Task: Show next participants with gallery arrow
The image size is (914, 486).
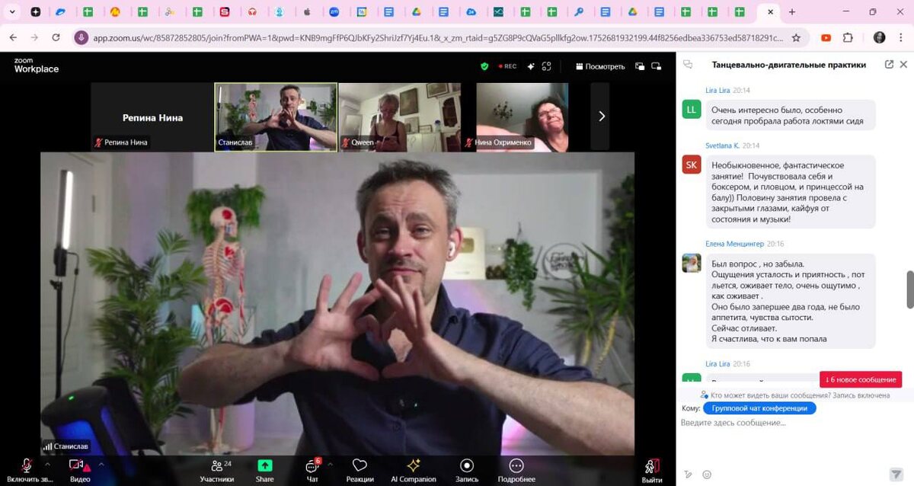Action: pyautogui.click(x=601, y=117)
